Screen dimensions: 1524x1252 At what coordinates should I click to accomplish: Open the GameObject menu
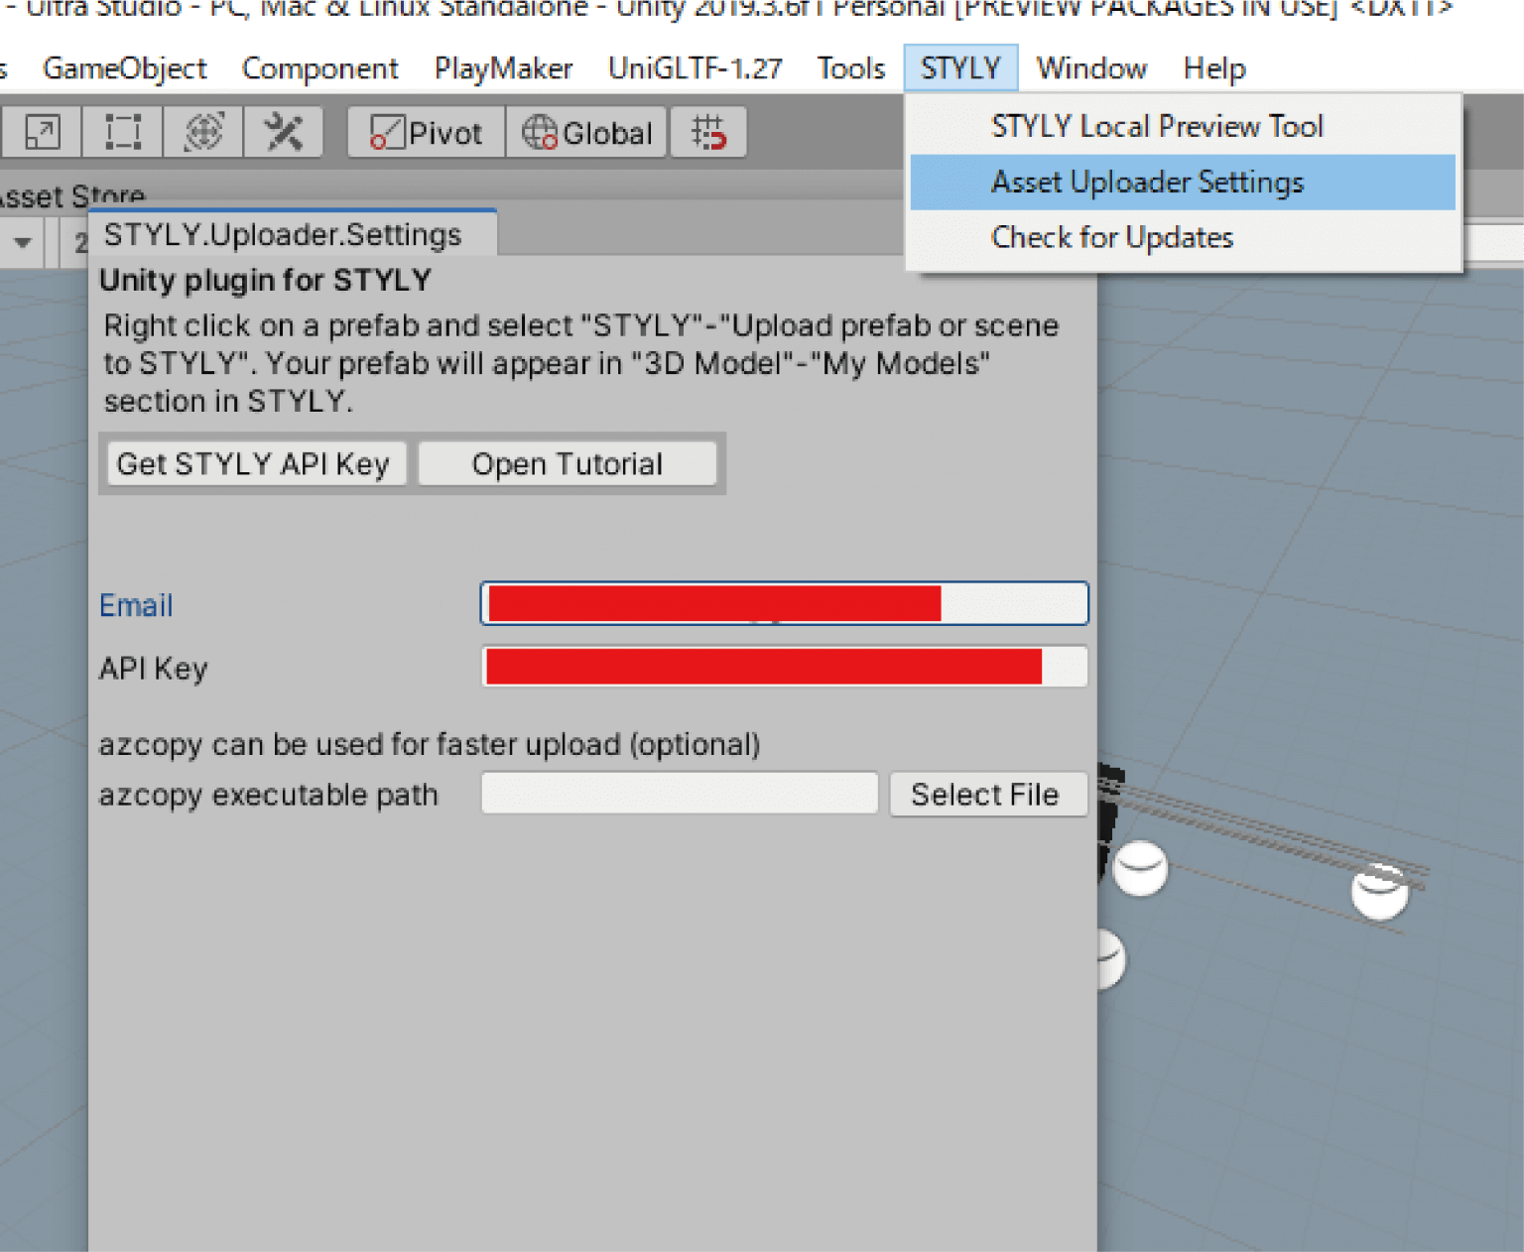[x=124, y=67]
